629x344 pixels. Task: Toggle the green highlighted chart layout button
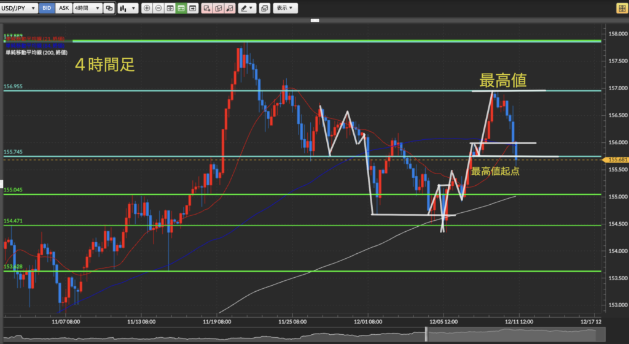[181, 9]
